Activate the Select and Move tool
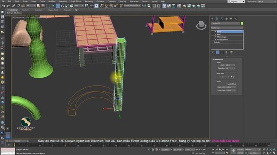This screenshot has height=155, width=277. click(x=58, y=6)
